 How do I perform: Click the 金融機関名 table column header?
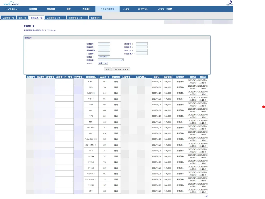coord(91,77)
